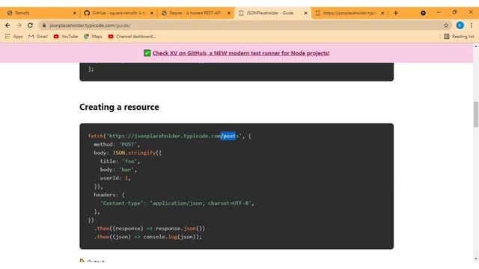Viewport: 479px width, 269px height.
Task: Click the page vertical scrollbar thumb
Action: click(476, 114)
